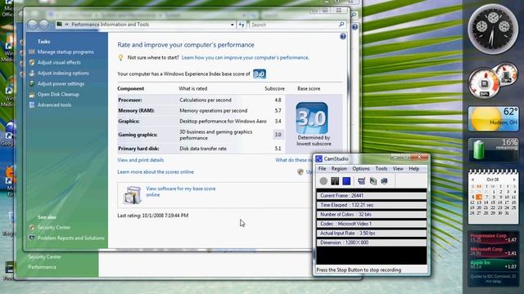Open View and print details link
Viewport: 524px width, 294px height.
tap(140, 160)
